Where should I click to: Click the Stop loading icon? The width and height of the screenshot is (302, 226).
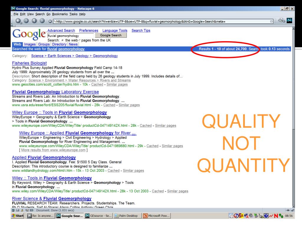click(43, 21)
